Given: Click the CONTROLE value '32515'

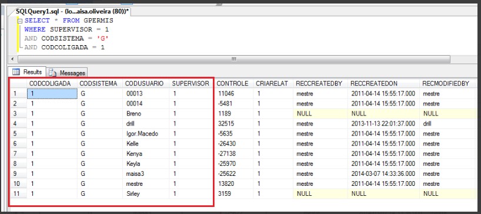Looking at the screenshot, I should click(234, 124).
